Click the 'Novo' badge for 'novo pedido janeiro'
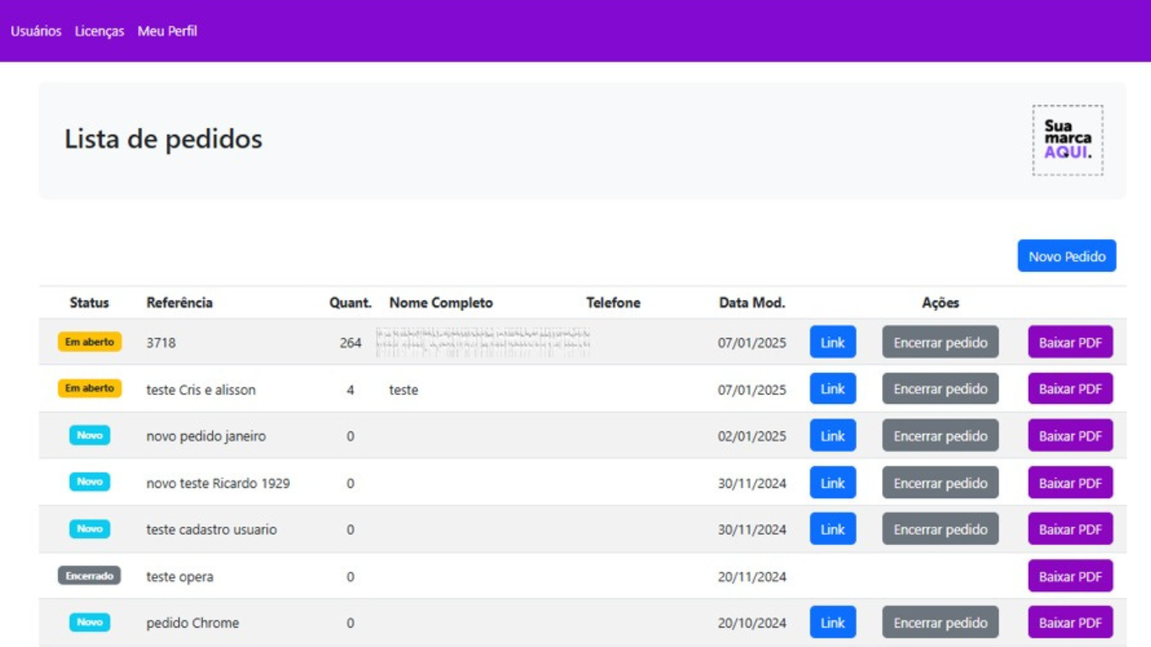The height and width of the screenshot is (647, 1151). coord(89,436)
